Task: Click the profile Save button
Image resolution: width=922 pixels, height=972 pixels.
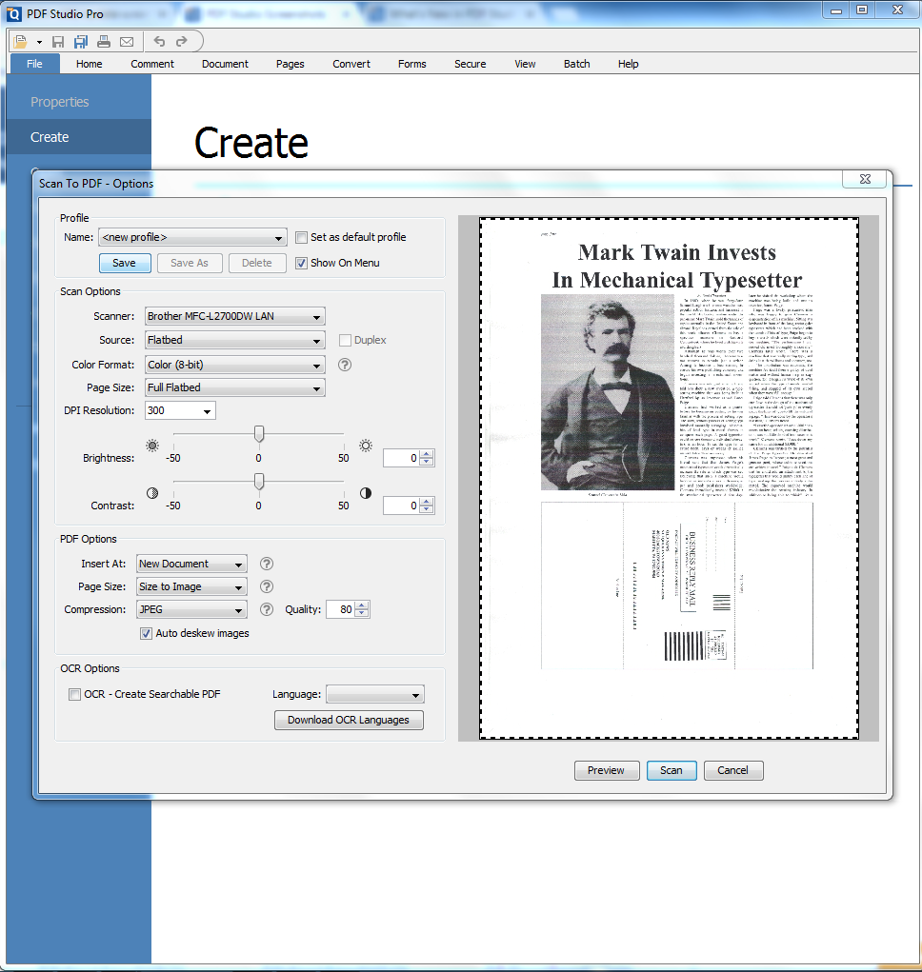Action: click(125, 263)
